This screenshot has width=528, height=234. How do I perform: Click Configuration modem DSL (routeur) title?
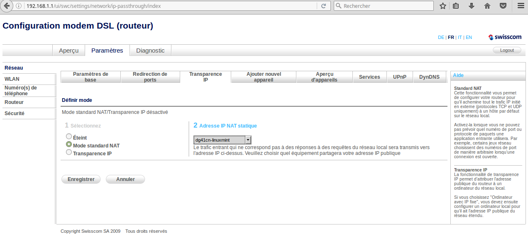tap(78, 26)
